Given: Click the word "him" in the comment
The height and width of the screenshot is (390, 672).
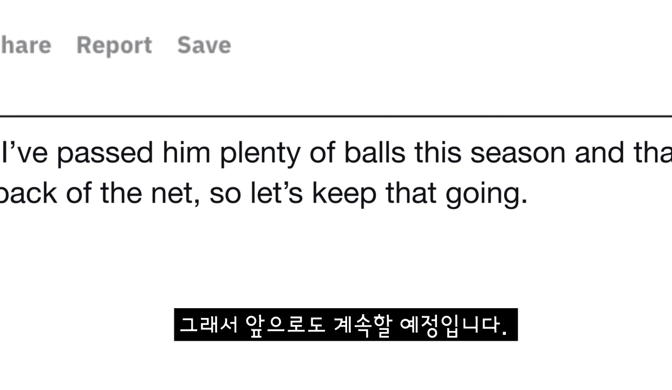Looking at the screenshot, I should 186,153.
